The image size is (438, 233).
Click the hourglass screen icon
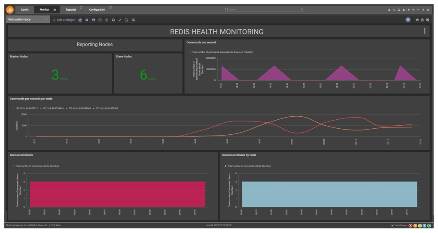point(399,10)
